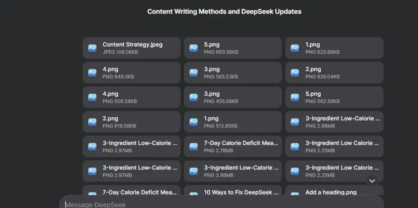The height and width of the screenshot is (208, 418).
Task: Open the Add a heading.png attachment
Action: coord(334,190)
